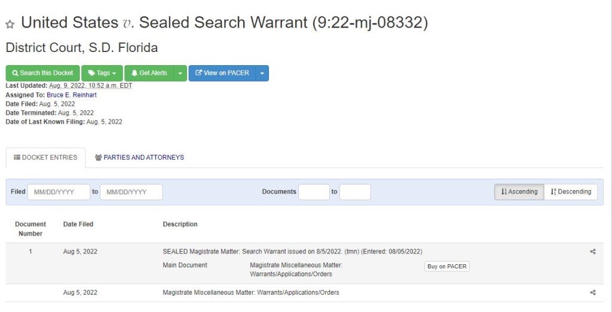Screen dimensions: 612x312
Task: Click the Documents starting number field
Action: click(x=314, y=192)
